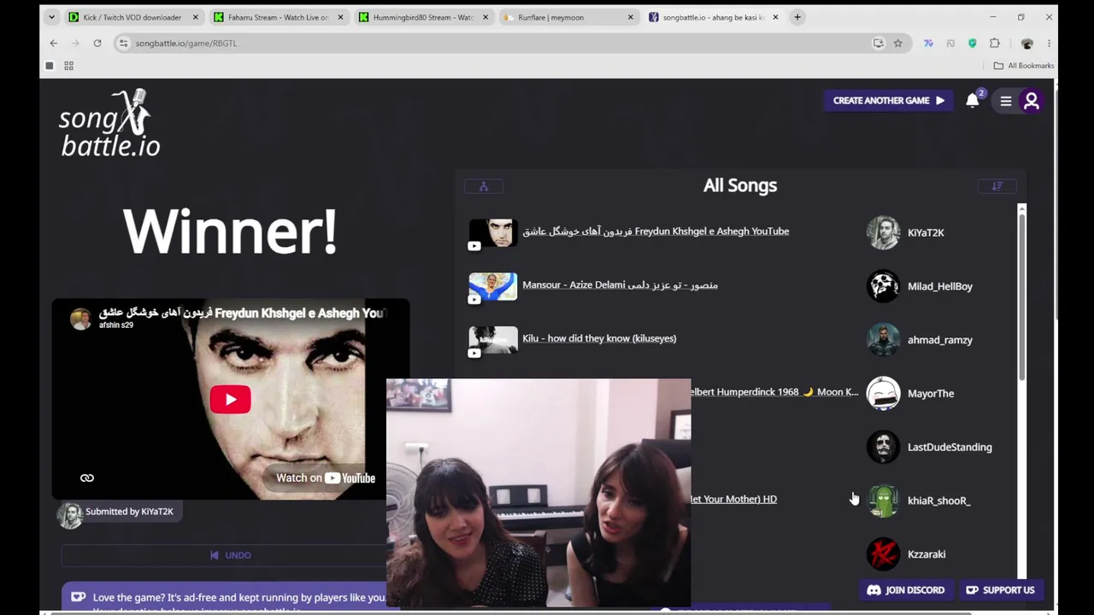View KiYaT2K player avatar
This screenshot has height=615, width=1094.
pyautogui.click(x=883, y=232)
